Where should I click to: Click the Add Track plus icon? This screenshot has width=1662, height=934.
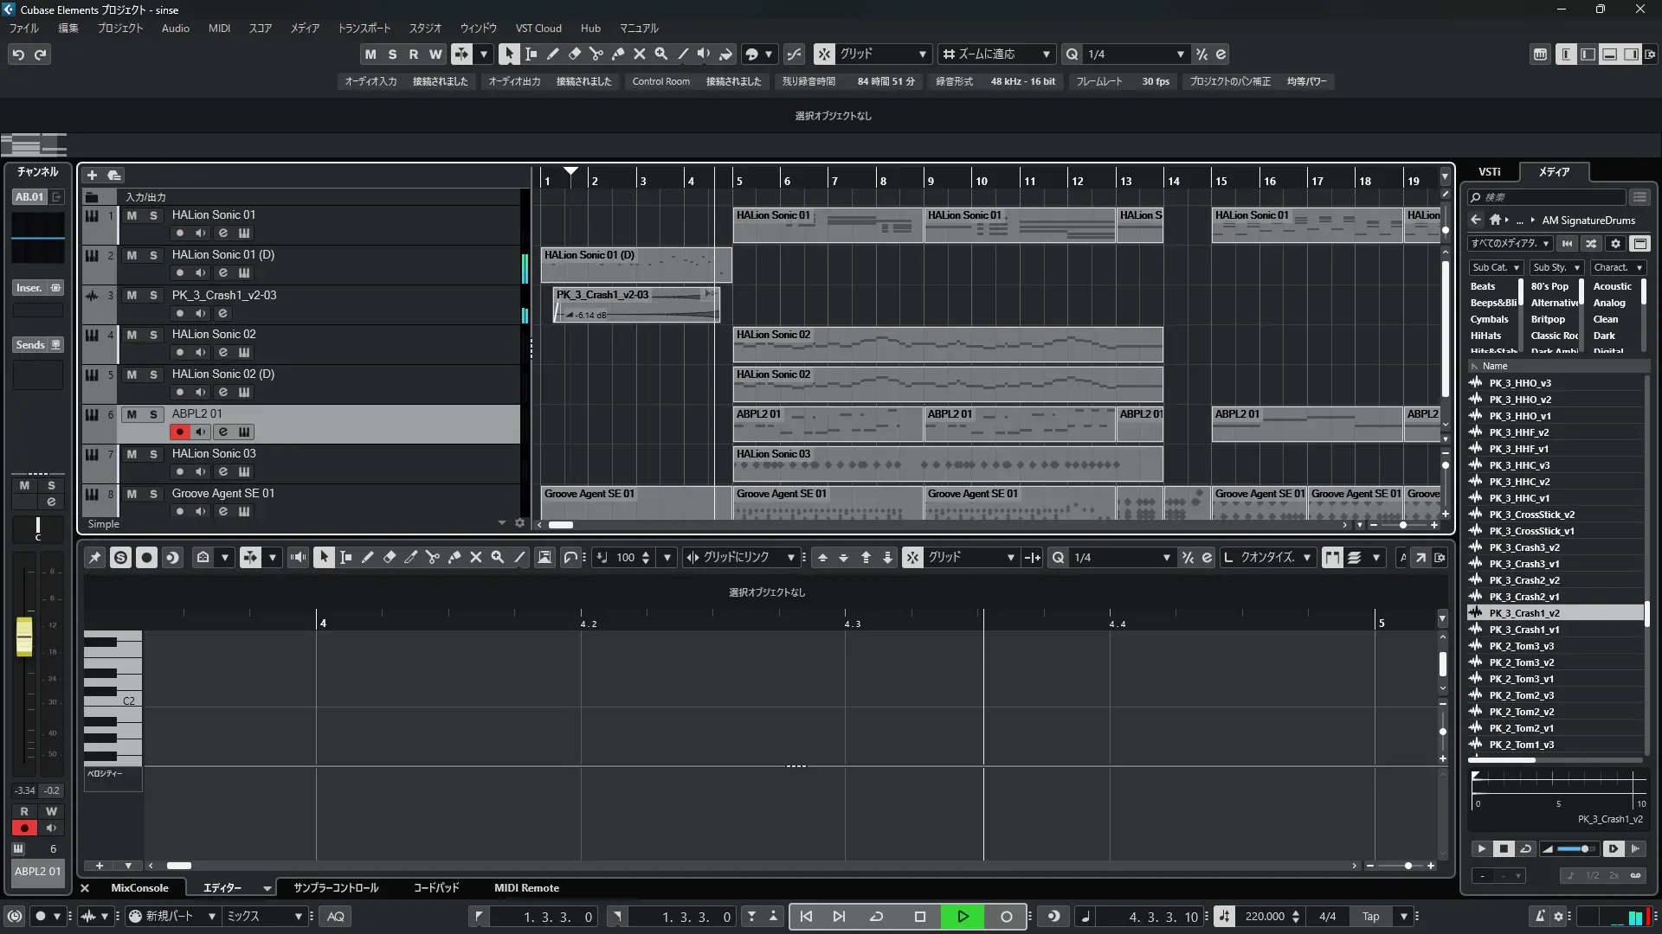(x=92, y=175)
